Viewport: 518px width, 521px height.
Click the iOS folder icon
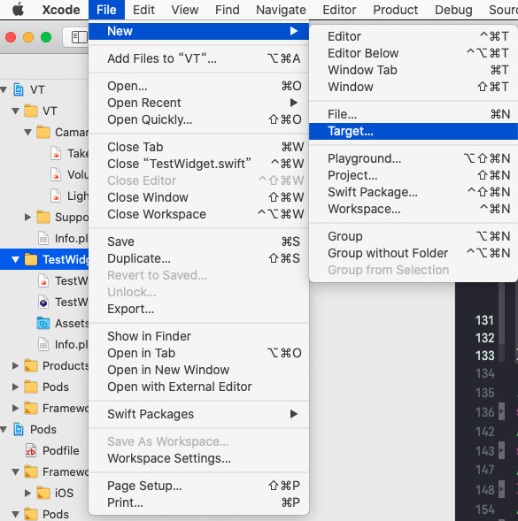pyautogui.click(x=43, y=493)
